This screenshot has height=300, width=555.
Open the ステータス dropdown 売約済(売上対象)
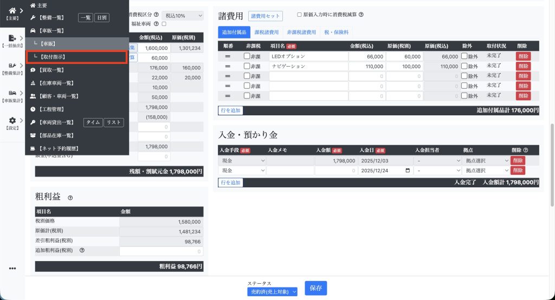click(272, 292)
